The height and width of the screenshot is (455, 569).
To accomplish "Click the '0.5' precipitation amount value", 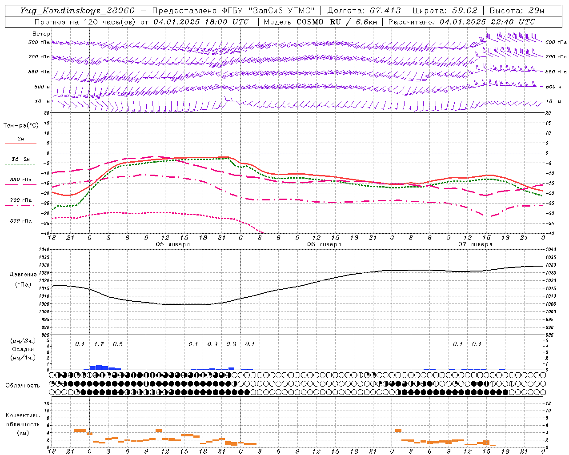I will [x=118, y=344].
